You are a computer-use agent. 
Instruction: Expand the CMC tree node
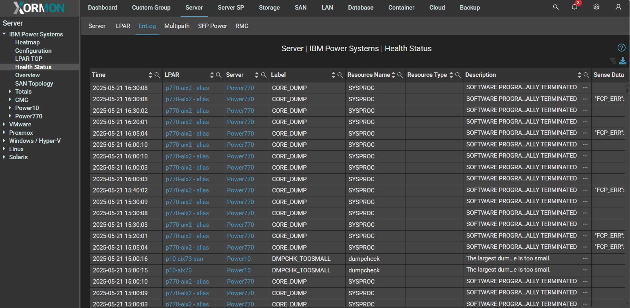10,100
